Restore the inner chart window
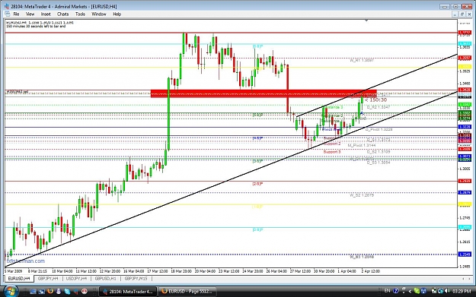Image resolution: width=476 pixels, height=297 pixels. coord(462,14)
